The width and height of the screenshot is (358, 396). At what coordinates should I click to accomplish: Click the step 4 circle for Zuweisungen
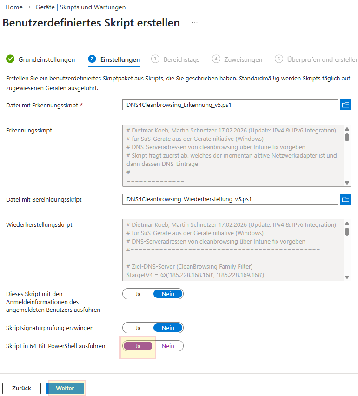coord(216,59)
